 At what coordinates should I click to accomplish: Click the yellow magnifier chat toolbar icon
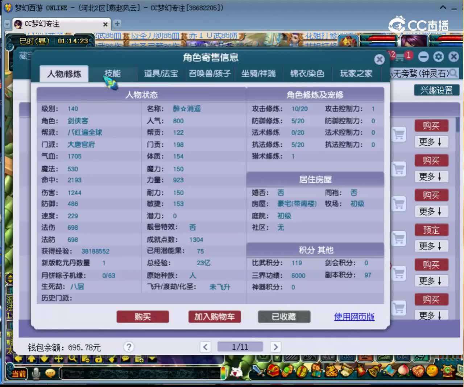[x=72, y=359]
